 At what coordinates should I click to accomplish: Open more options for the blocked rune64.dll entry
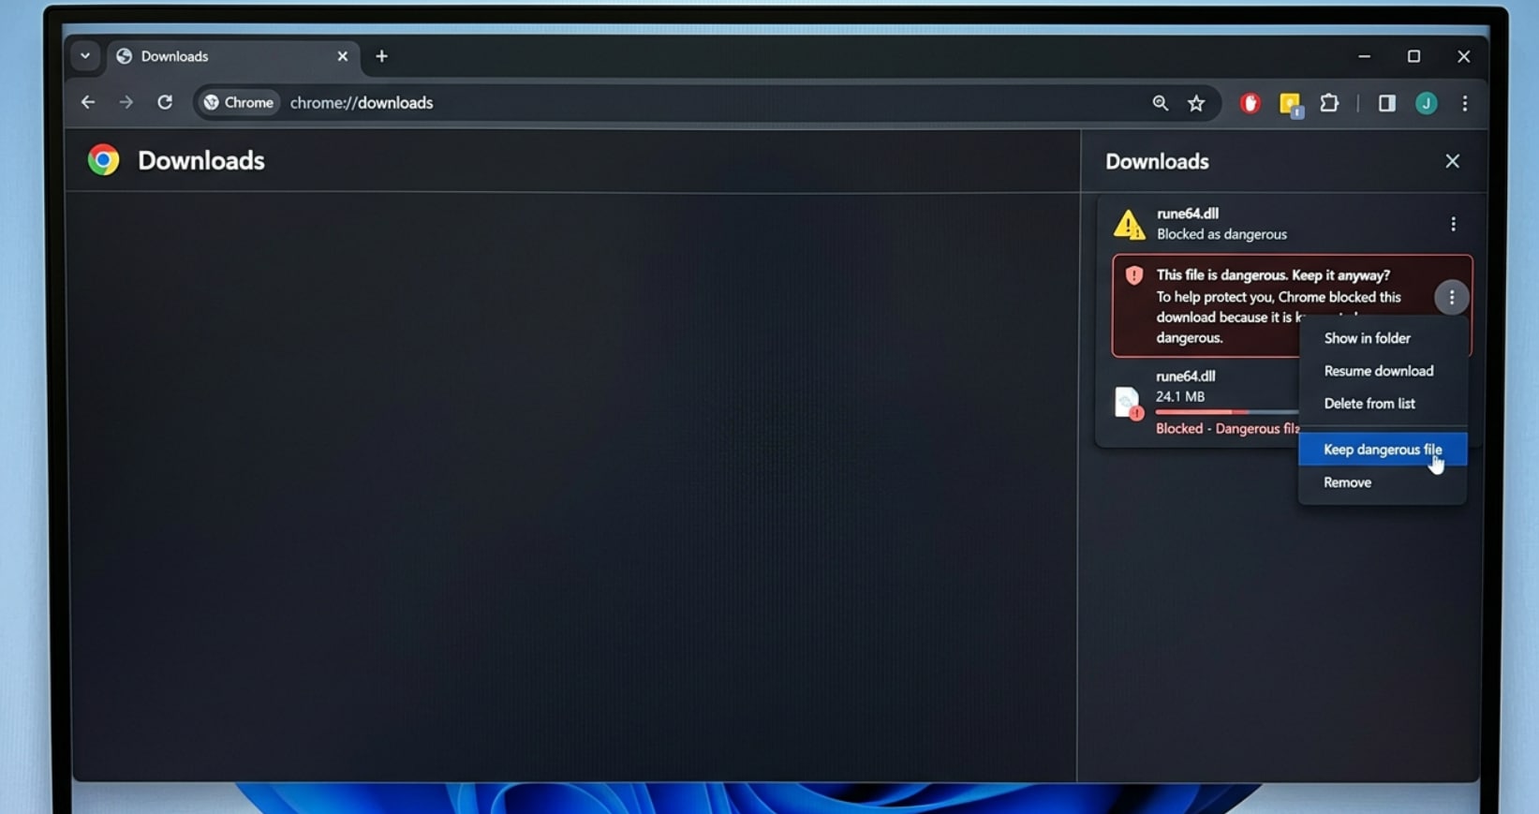point(1453,224)
